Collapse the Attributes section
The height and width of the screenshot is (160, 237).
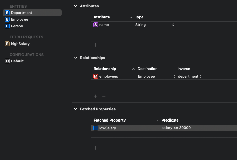pos(76,6)
